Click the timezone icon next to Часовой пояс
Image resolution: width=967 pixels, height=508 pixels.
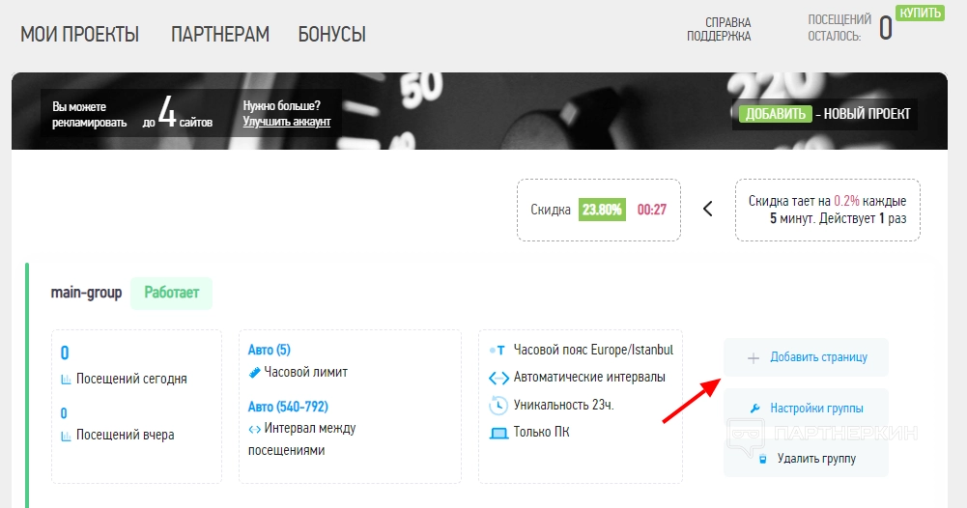(498, 351)
